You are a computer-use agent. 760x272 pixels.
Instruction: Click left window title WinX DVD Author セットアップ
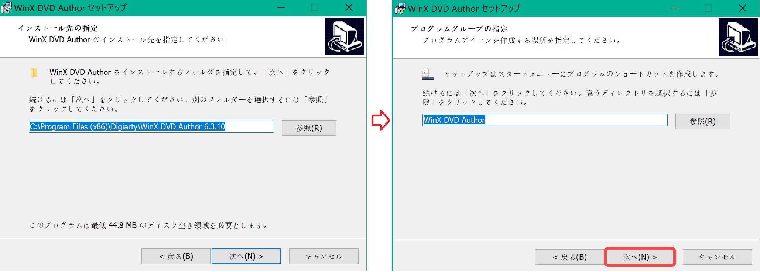(x=70, y=7)
